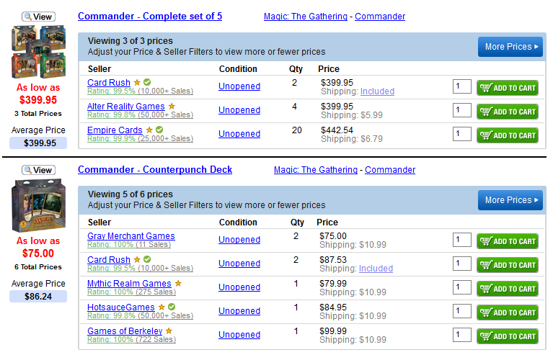Open Rating 99.9% link under Empire Cards
Viewport: 553px width, 355px height.
[140, 138]
